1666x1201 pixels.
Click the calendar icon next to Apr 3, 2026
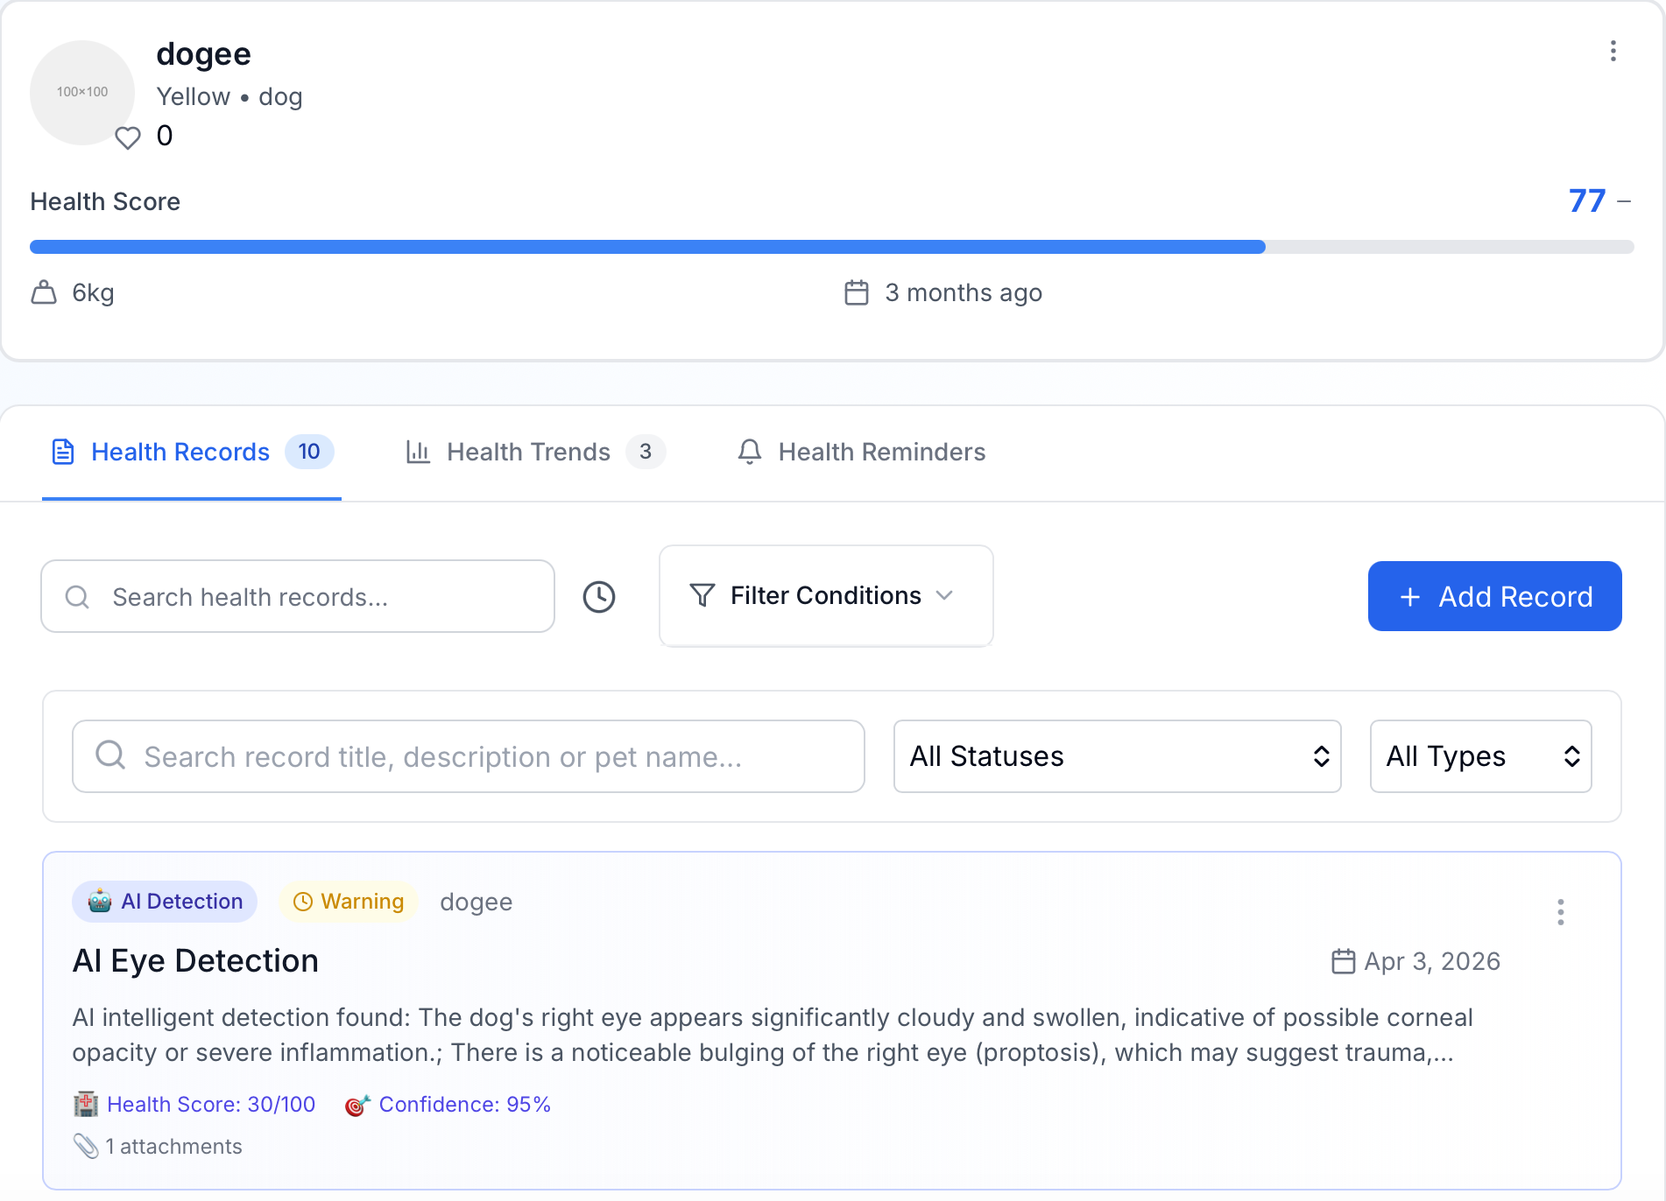point(1343,961)
